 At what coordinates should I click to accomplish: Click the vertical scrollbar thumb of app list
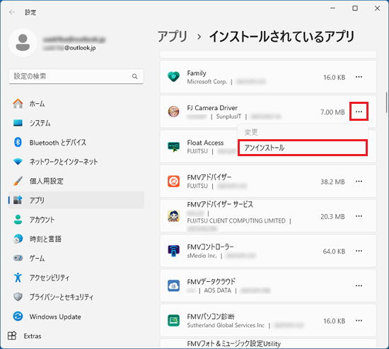click(x=386, y=102)
